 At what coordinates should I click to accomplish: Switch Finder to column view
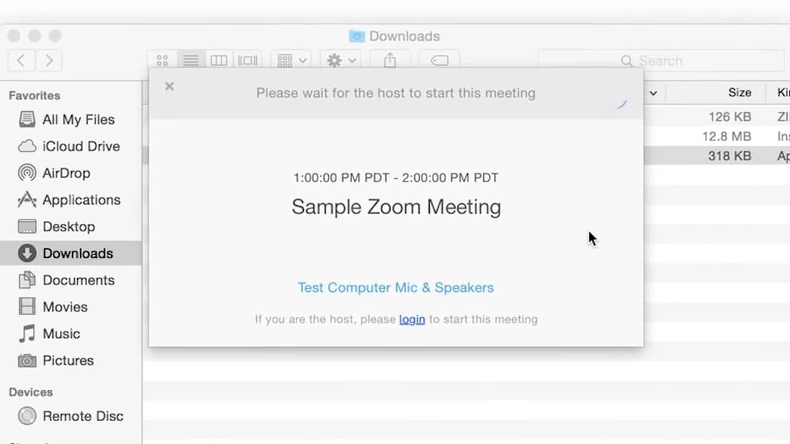[219, 60]
